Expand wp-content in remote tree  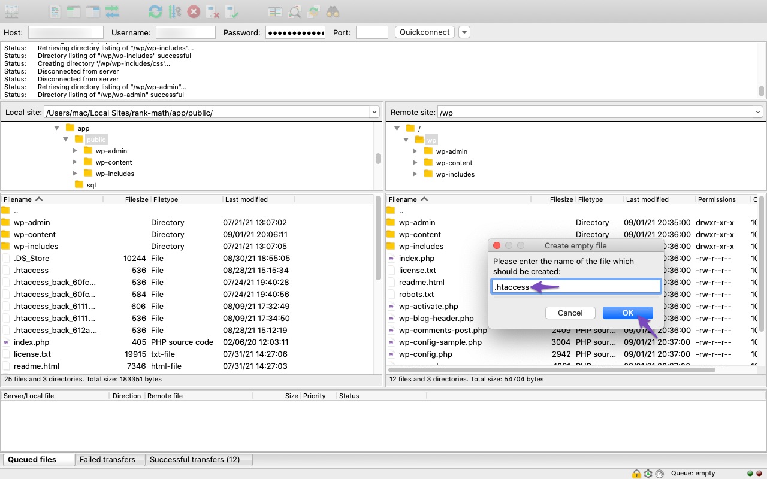(x=415, y=163)
